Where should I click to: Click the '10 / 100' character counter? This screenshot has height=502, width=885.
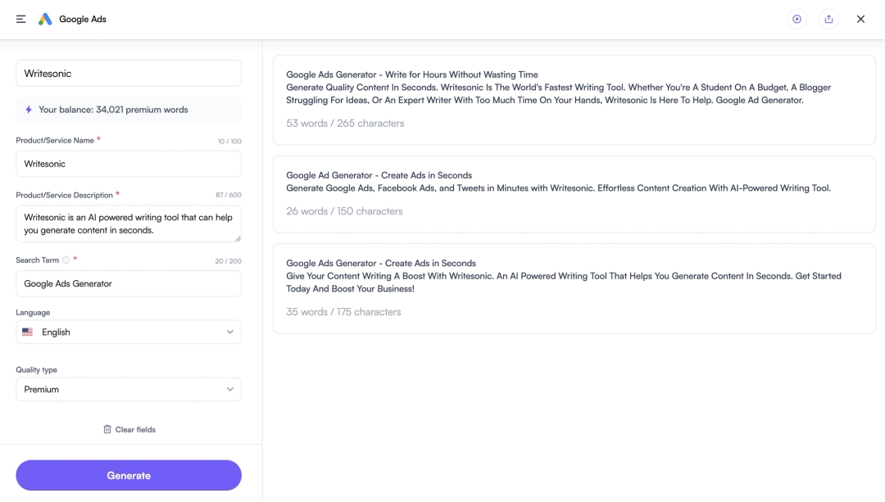[229, 141]
